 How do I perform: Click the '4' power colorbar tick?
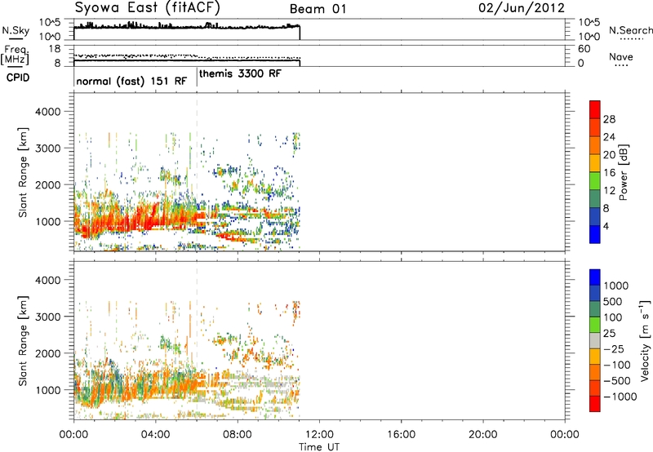point(606,226)
